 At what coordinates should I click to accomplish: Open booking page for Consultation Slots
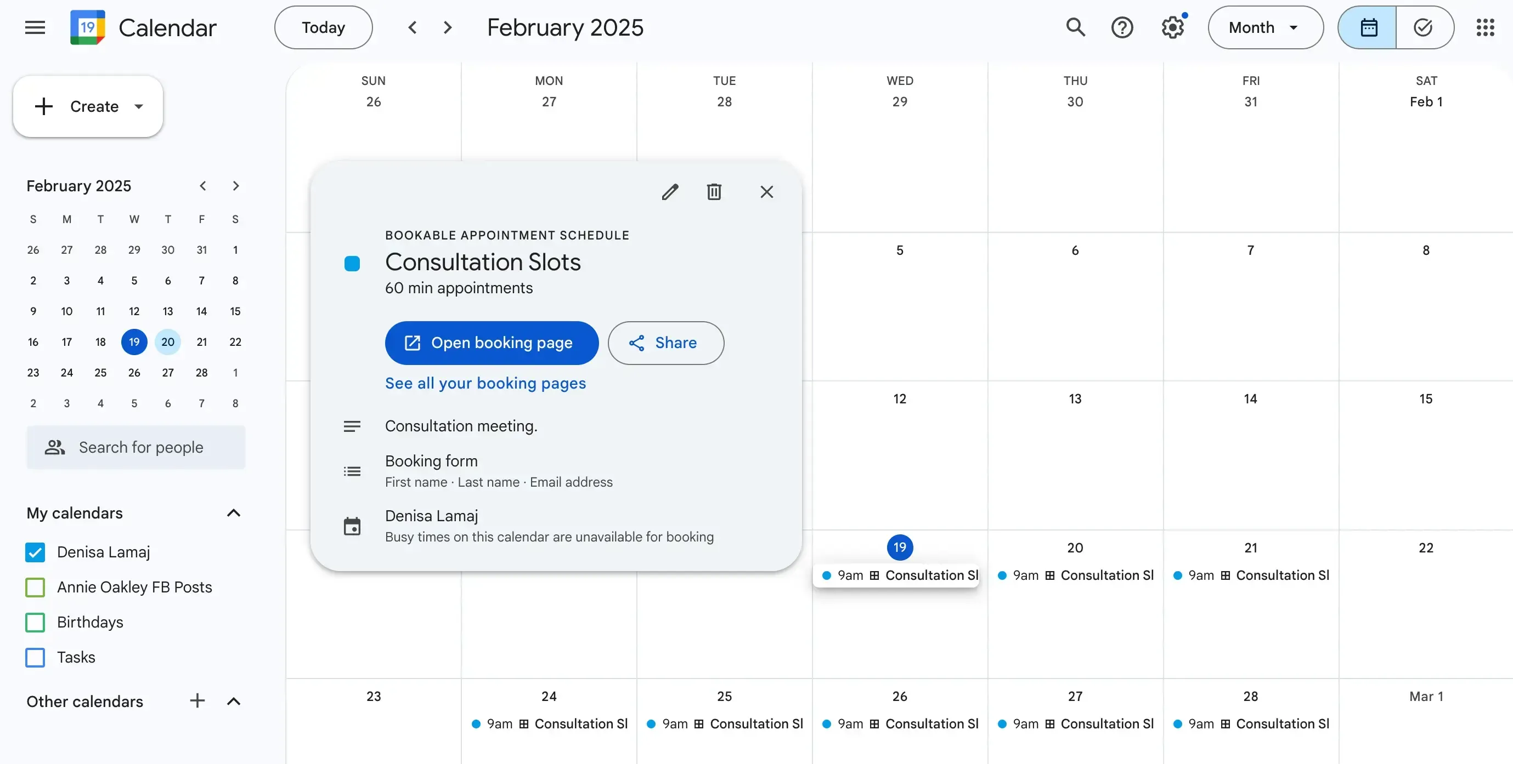[491, 343]
